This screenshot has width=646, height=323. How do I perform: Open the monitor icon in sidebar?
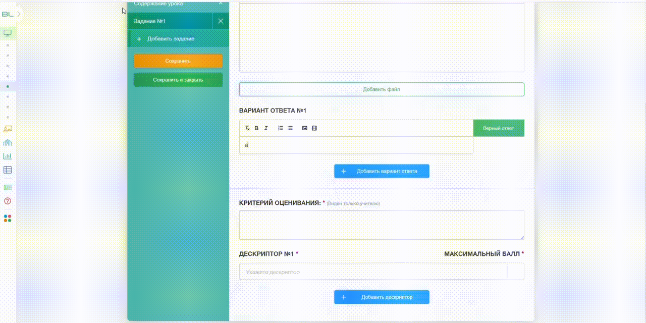(x=8, y=33)
